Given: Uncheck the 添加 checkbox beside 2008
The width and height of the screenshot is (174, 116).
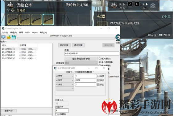Looking at the screenshot, I should (x=98, y=80).
